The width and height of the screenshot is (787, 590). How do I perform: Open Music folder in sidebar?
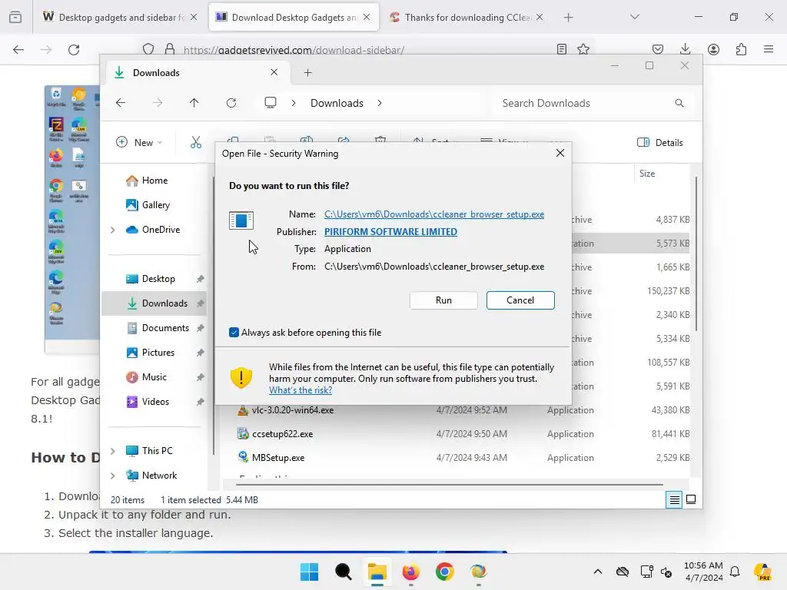coord(154,376)
